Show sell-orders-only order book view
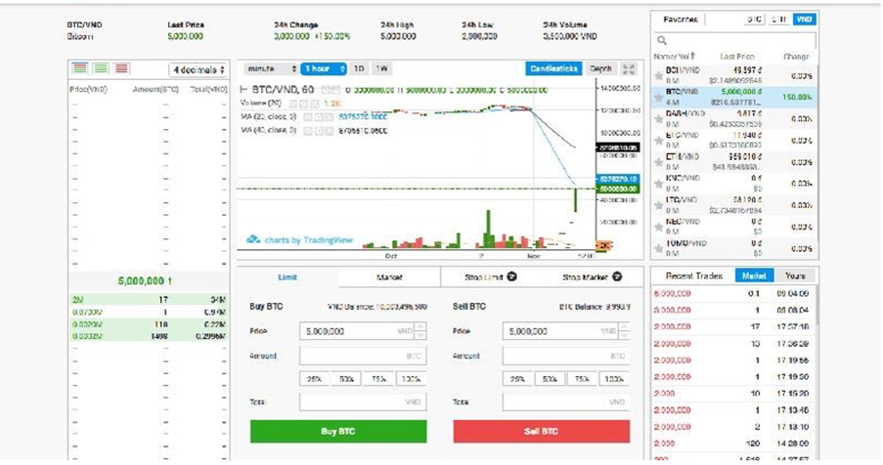883x465 pixels. pyautogui.click(x=121, y=68)
